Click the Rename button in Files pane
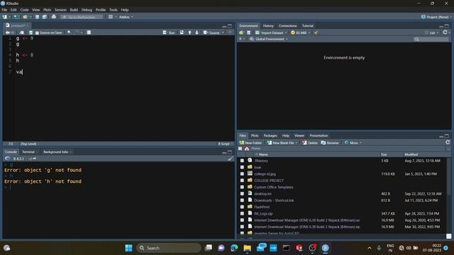The height and width of the screenshot is (255, 454). [330, 143]
